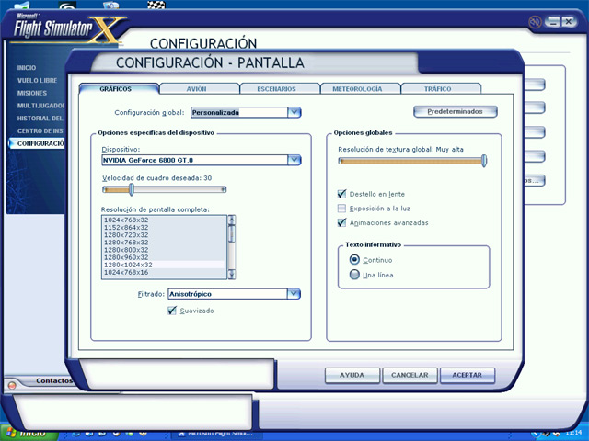
Task: Select the Una línea radio button
Action: click(x=354, y=275)
